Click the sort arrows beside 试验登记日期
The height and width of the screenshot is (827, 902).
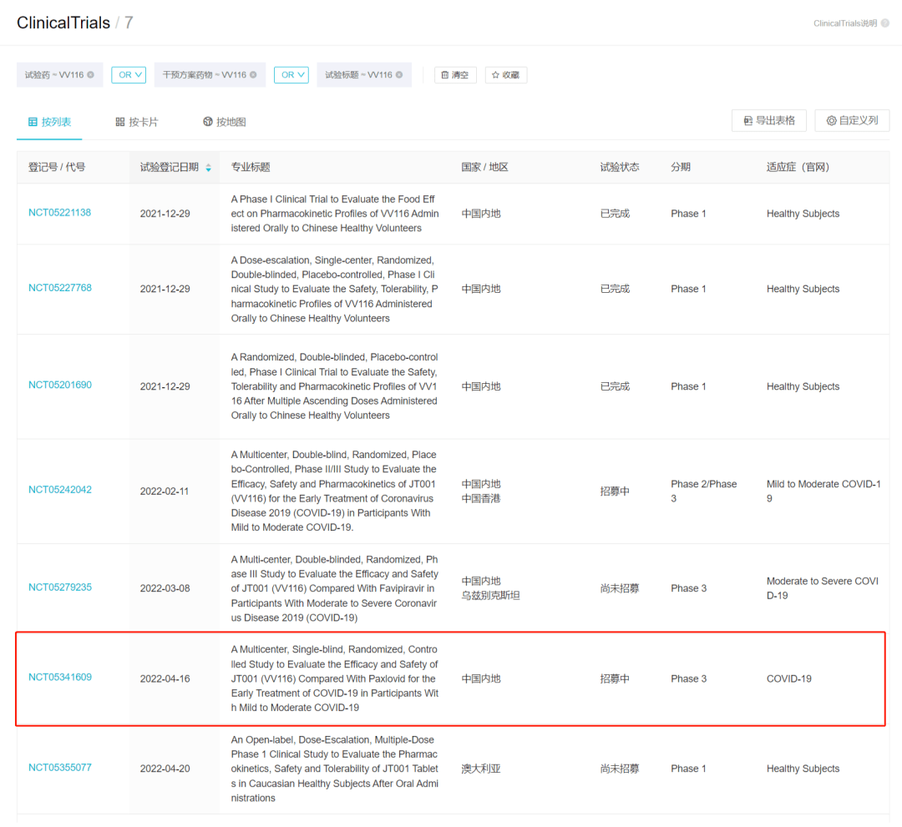coord(208,168)
